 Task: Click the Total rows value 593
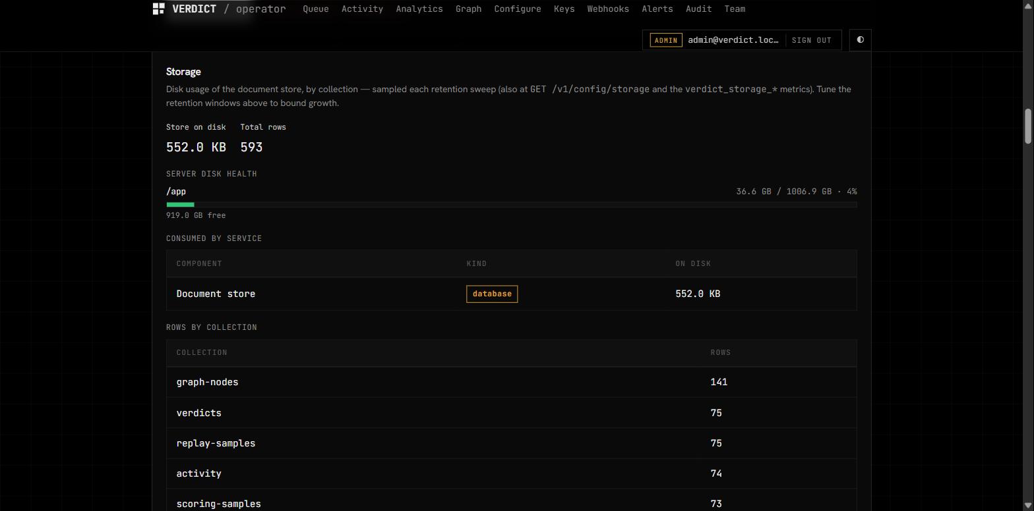[251, 147]
